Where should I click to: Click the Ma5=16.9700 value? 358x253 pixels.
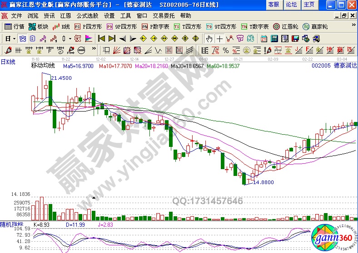click(78, 66)
